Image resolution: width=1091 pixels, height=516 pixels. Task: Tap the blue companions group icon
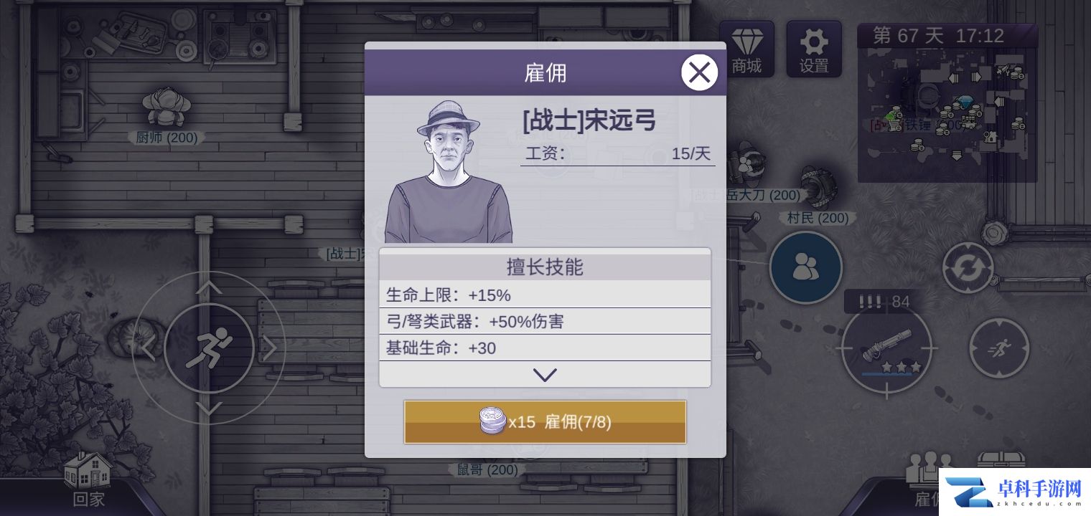(x=805, y=267)
